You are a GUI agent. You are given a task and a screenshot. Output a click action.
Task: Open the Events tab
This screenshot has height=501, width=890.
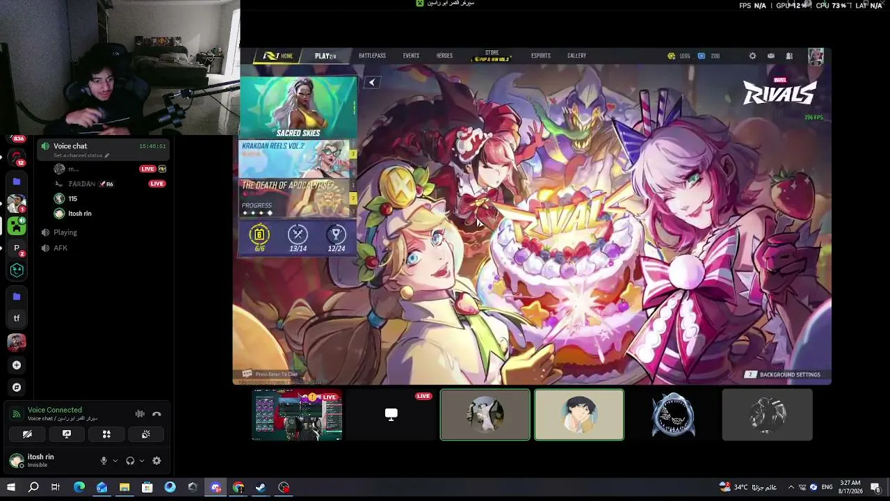coord(411,56)
